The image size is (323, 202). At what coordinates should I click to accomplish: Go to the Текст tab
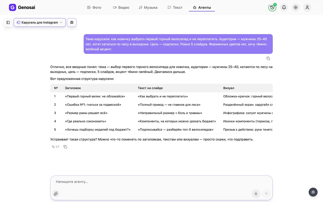[x=175, y=8]
